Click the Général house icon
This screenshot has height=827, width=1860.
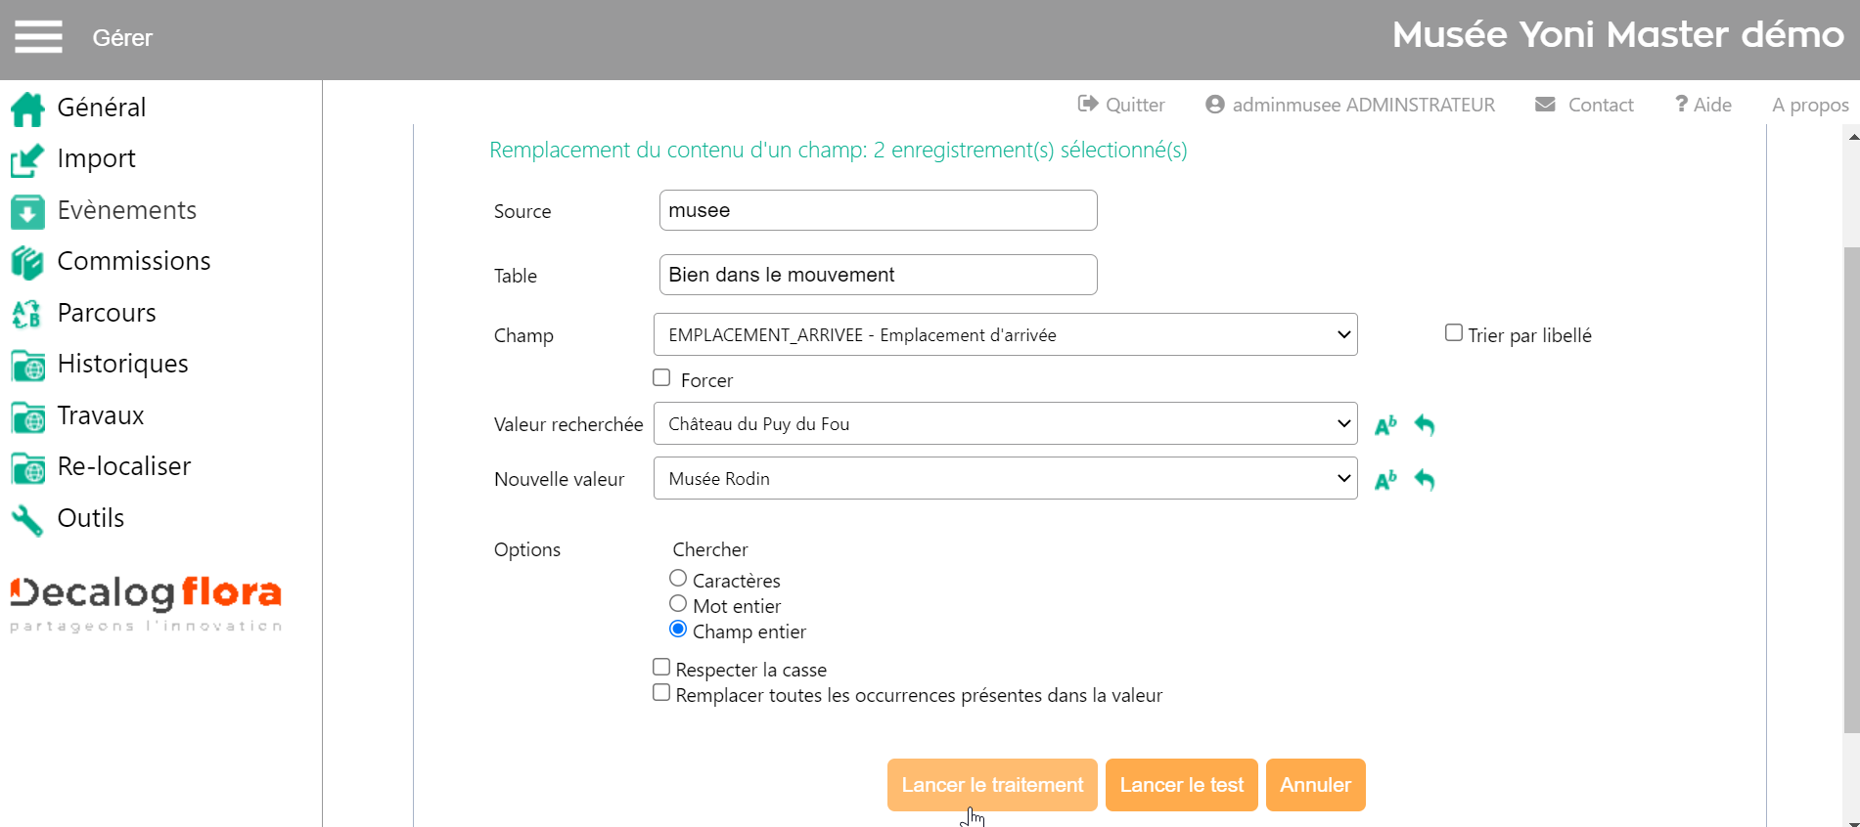[x=27, y=109]
